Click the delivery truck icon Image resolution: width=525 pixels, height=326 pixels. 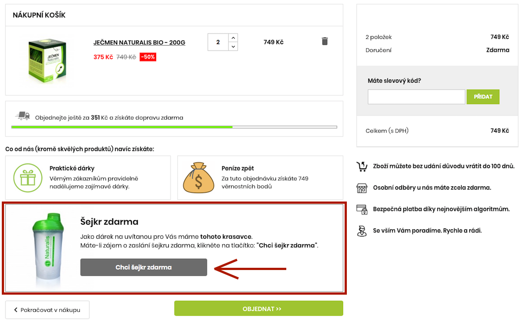pos(22,116)
